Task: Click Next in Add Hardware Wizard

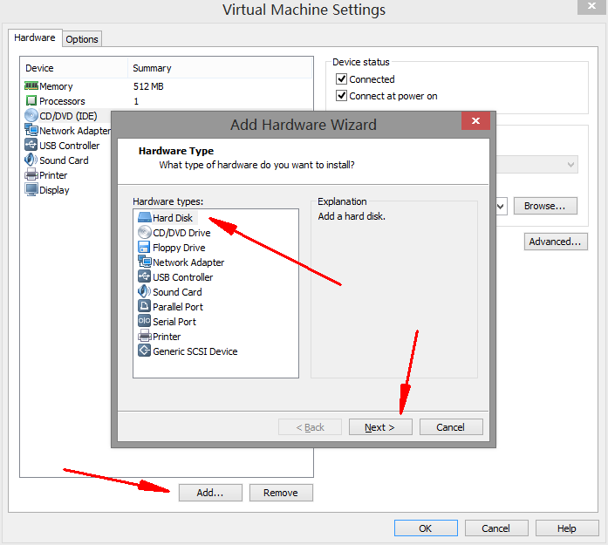Action: pos(380,426)
